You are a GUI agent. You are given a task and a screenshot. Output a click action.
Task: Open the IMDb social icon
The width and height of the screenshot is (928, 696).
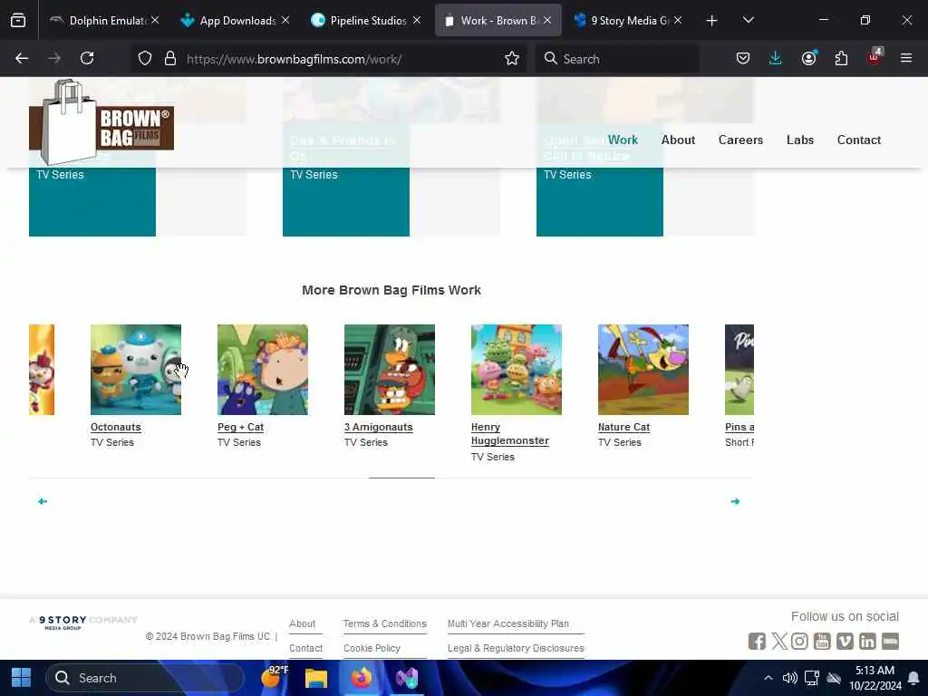pos(890,641)
